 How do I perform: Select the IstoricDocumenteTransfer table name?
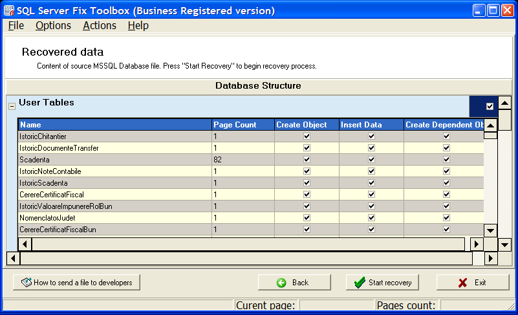point(59,148)
